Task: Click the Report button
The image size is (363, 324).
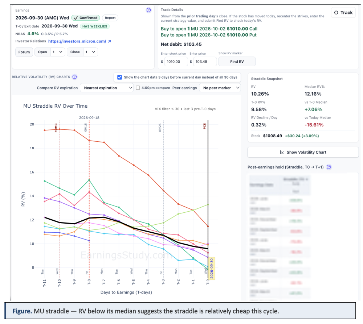Action: click(110, 18)
